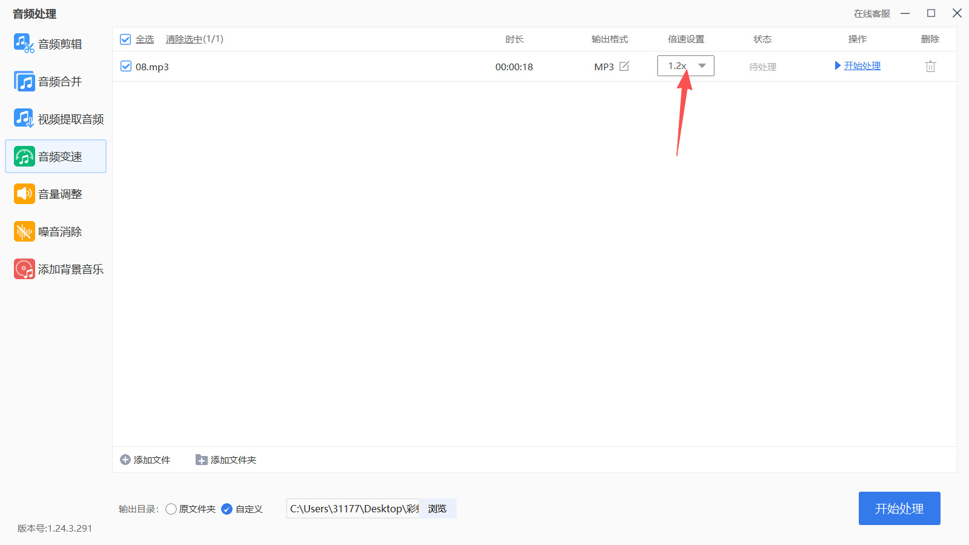Click the 添加文件夹 button
The image size is (969, 545).
(x=226, y=460)
